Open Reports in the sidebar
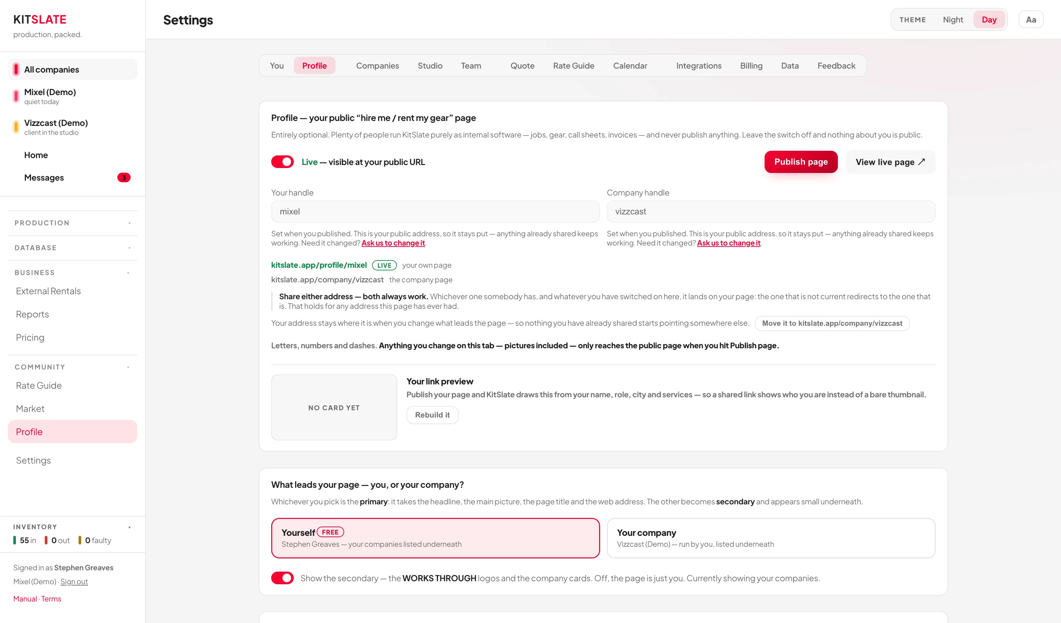1061x623 pixels. coord(72,314)
